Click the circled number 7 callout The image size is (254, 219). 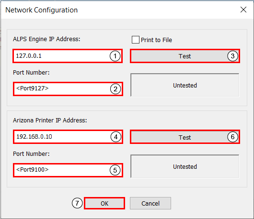point(77,203)
